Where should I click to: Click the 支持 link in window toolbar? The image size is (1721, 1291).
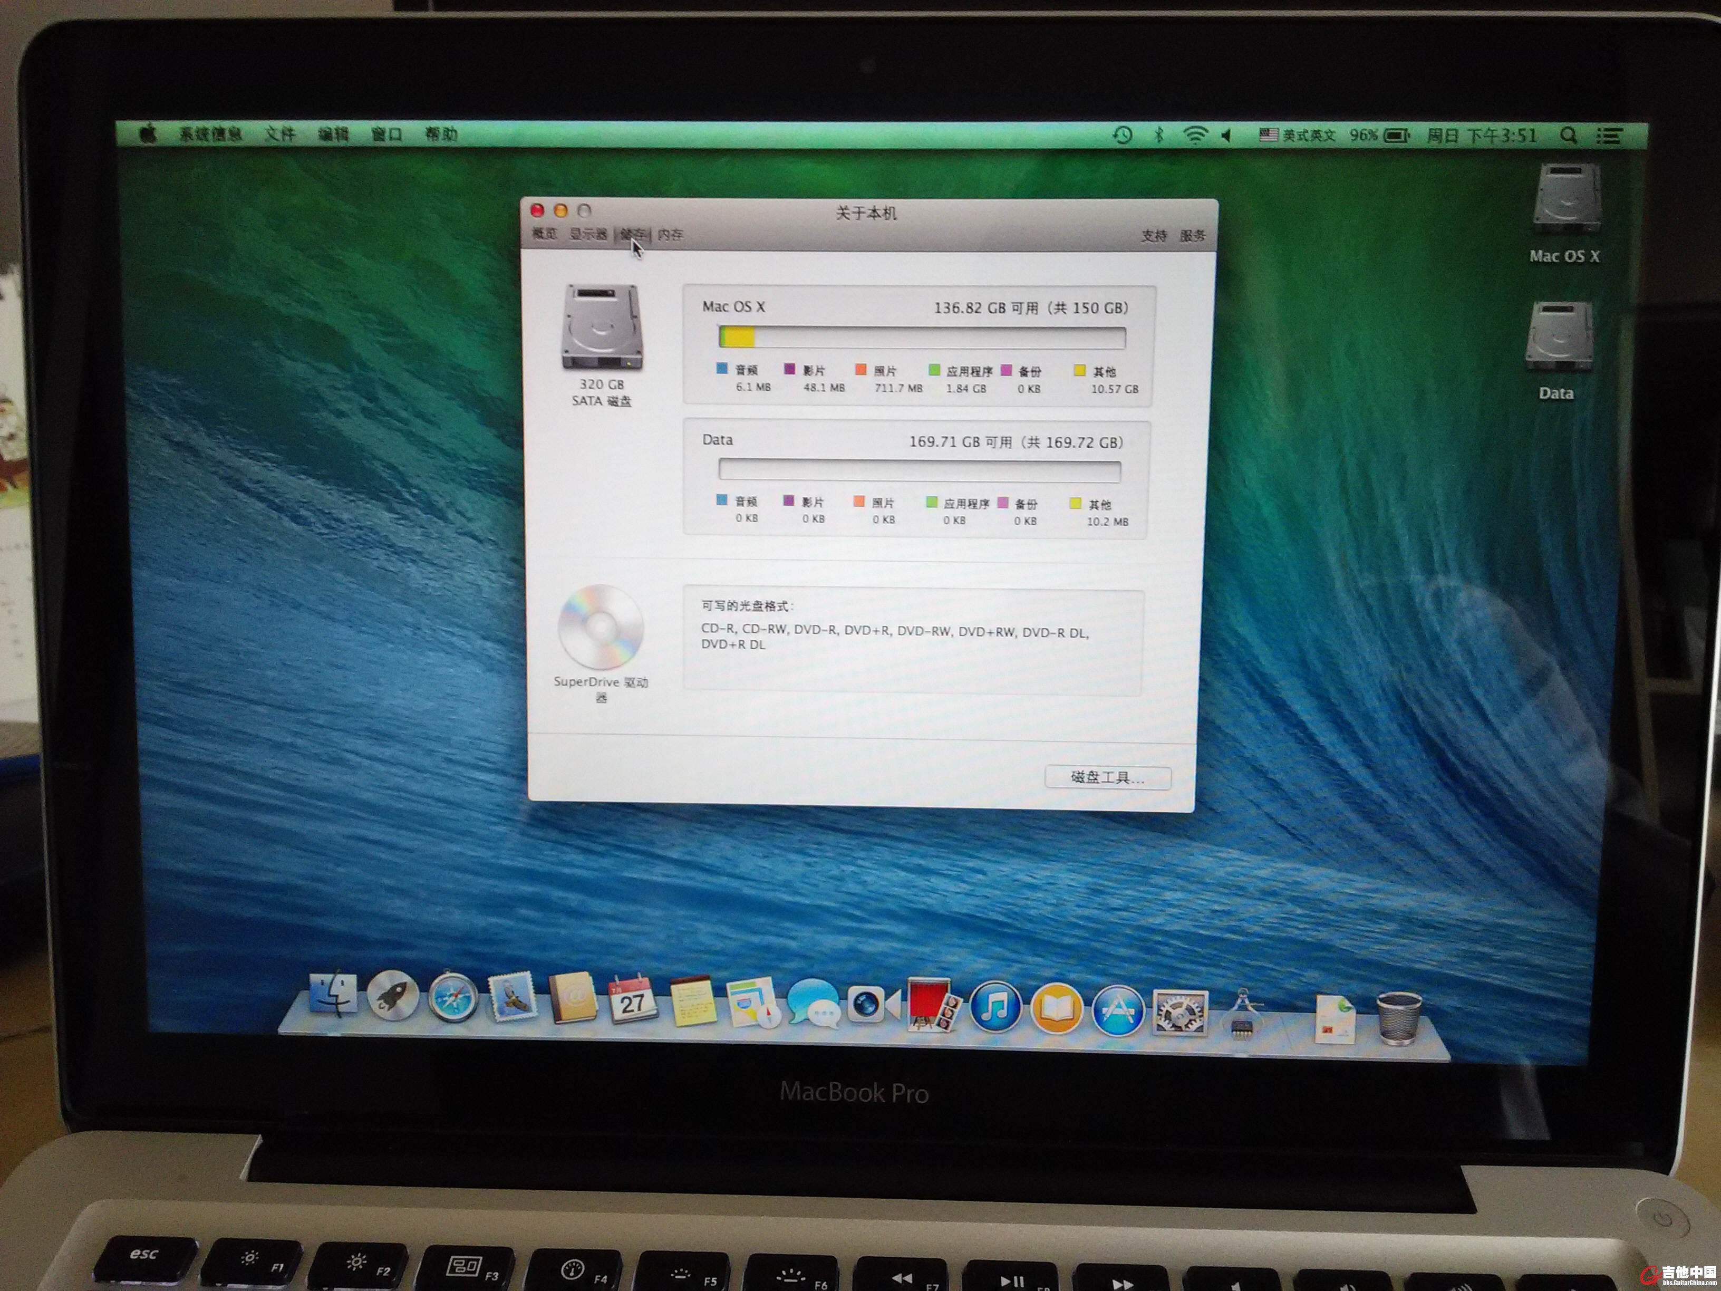(1154, 236)
